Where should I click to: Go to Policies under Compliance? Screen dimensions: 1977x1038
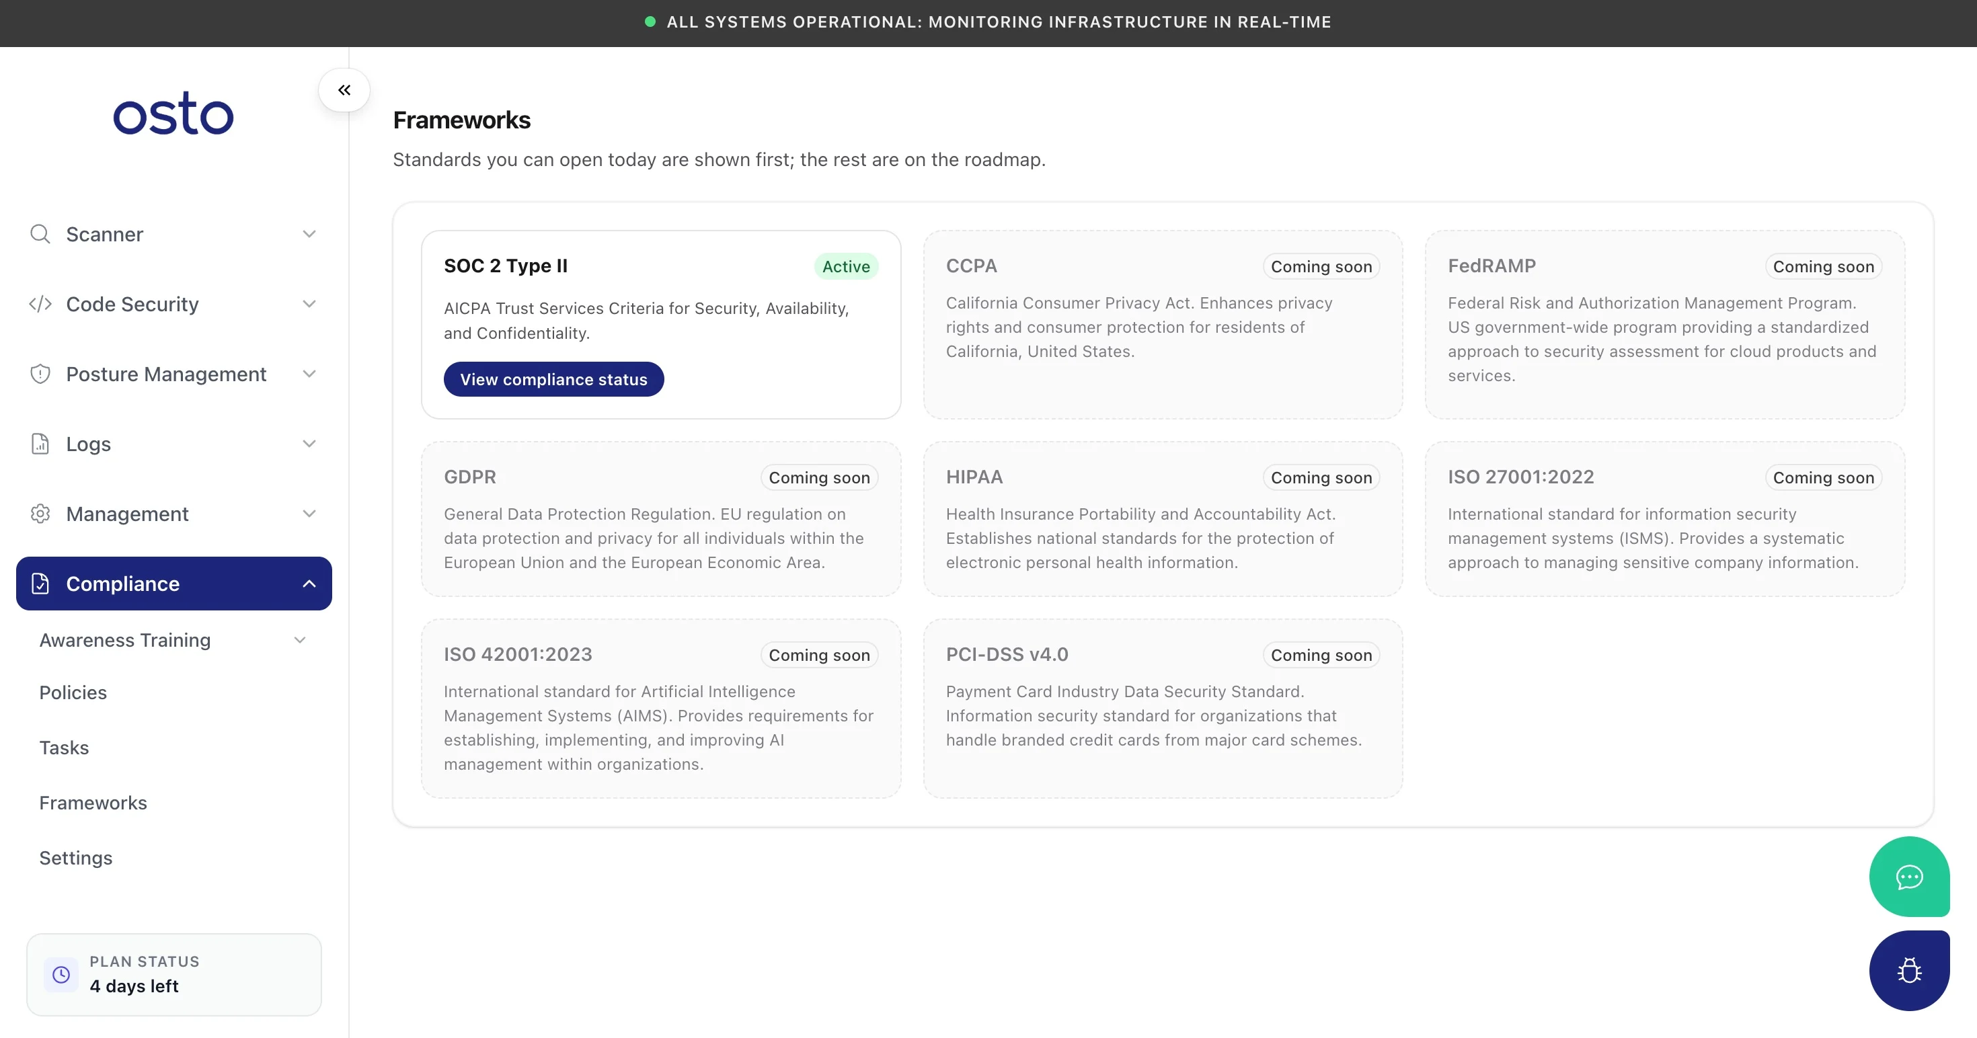click(x=73, y=692)
